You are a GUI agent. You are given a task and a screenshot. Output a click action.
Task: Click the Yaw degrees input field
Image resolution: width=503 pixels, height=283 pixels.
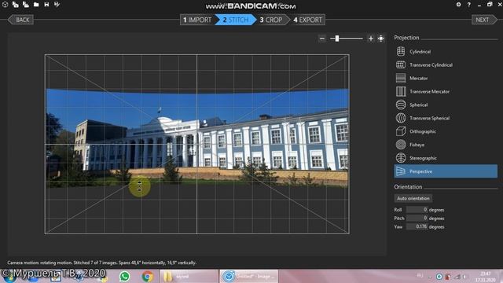[417, 226]
